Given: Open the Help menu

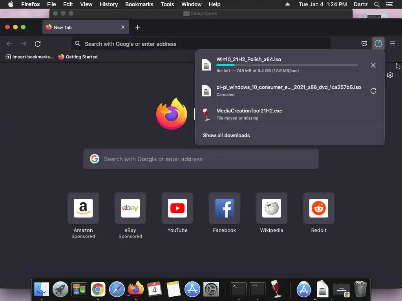Looking at the screenshot, I should 215,4.
